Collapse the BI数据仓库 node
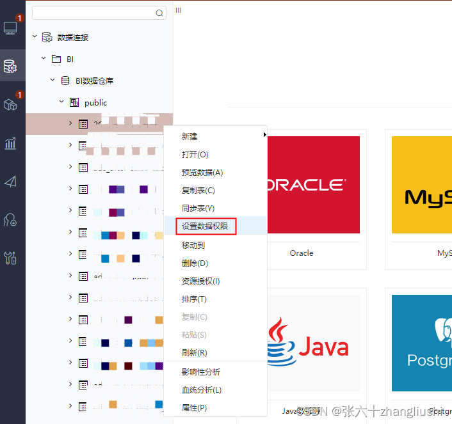Image resolution: width=452 pixels, height=424 pixels. [x=52, y=80]
